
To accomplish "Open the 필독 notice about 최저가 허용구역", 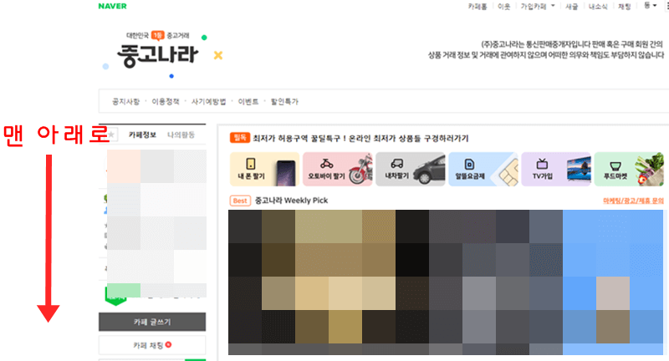I will 360,138.
